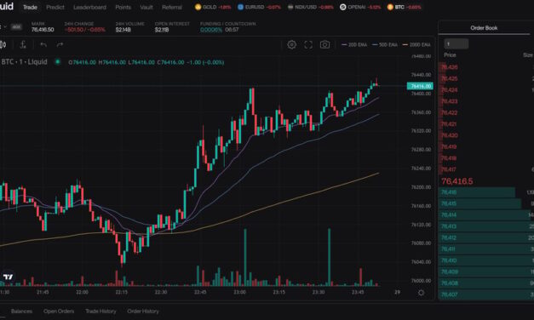534x320 pixels.
Task: View the Order History tab
Action: (x=143, y=311)
